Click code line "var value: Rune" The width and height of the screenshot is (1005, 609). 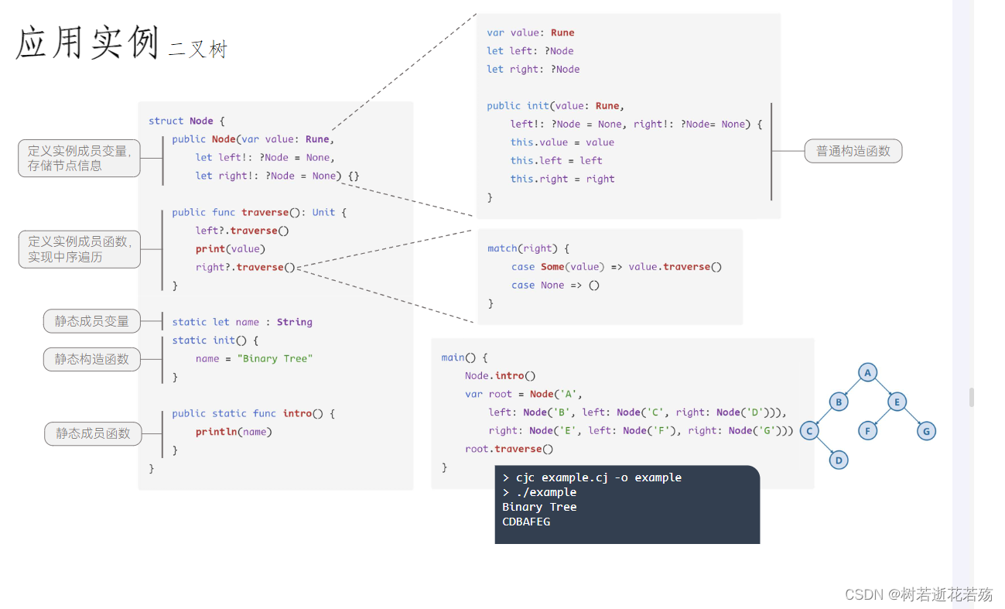pos(531,33)
